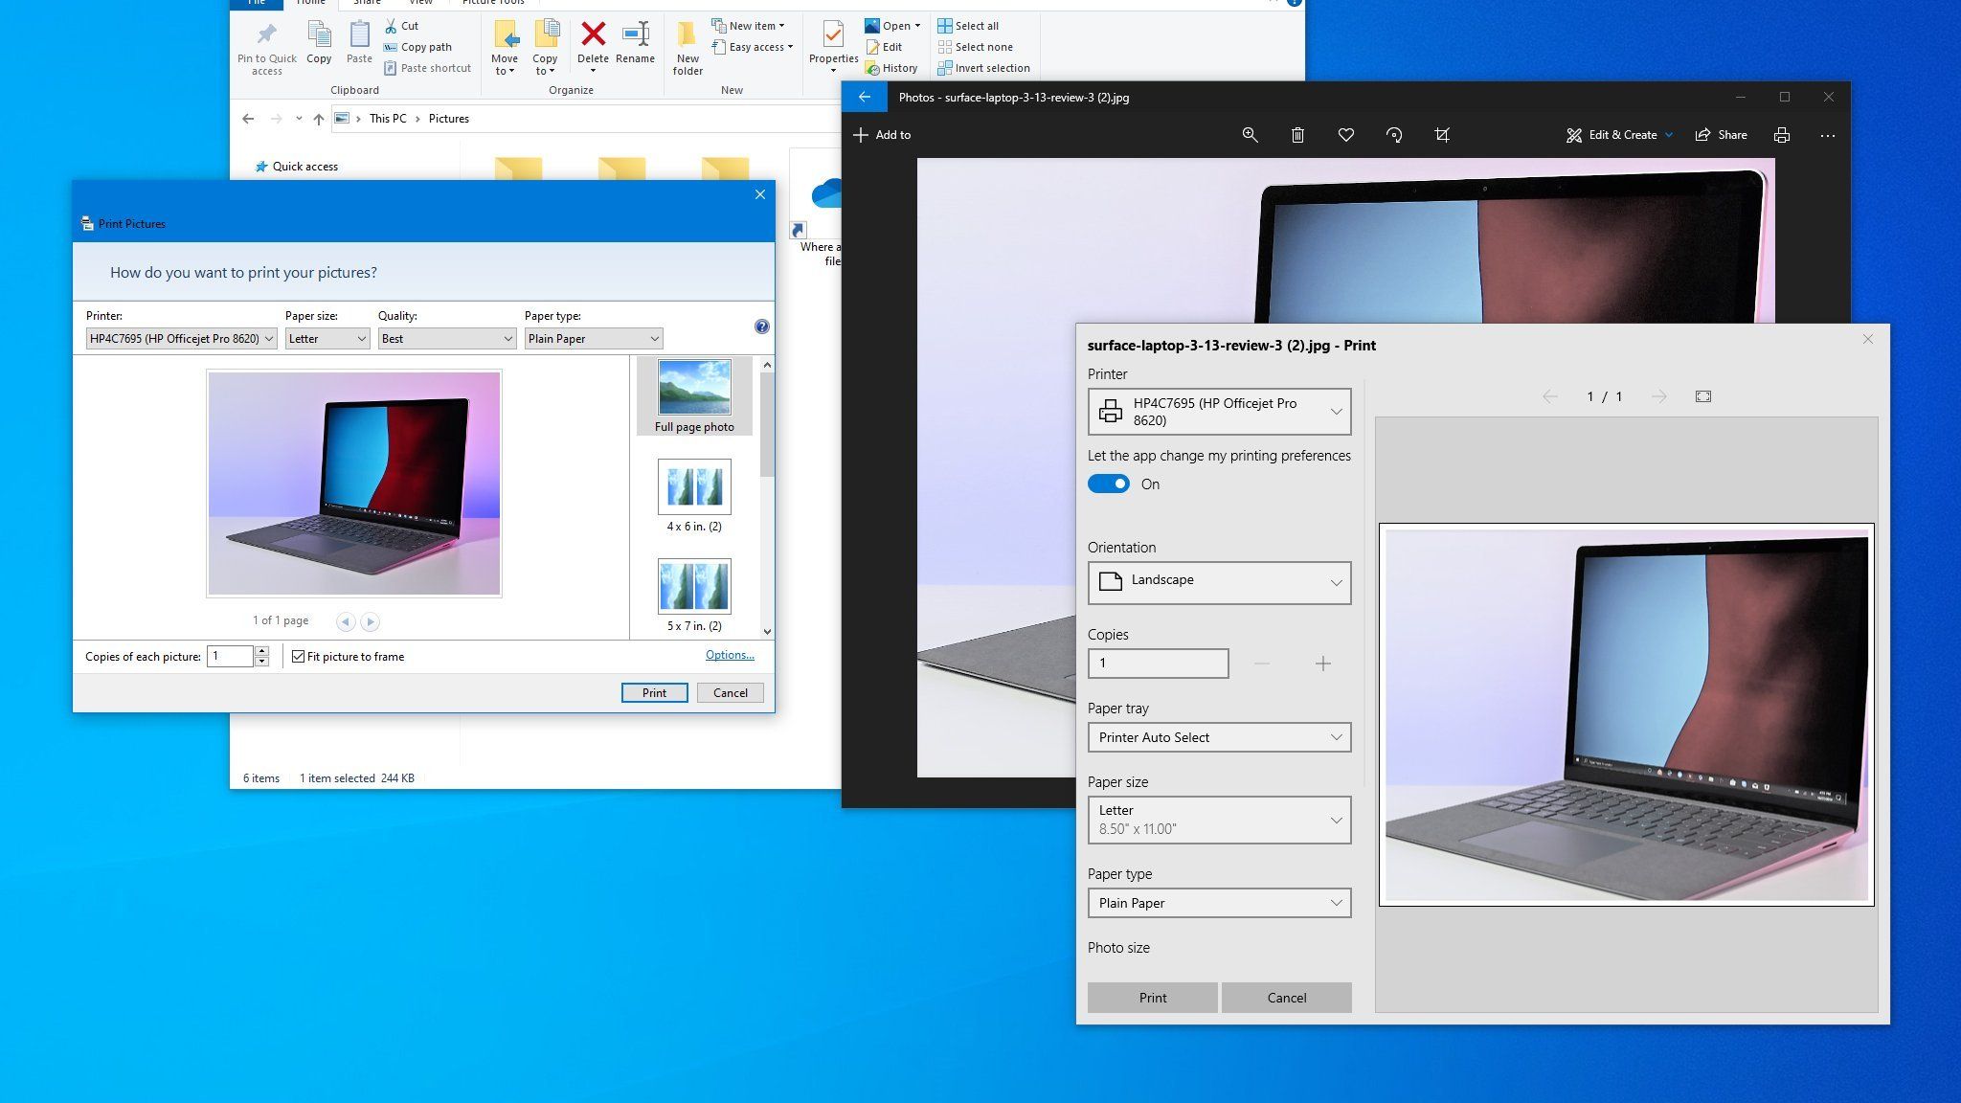Image resolution: width=1961 pixels, height=1103 pixels.
Task: Open the Share option in Photos toolbar
Action: click(1721, 135)
